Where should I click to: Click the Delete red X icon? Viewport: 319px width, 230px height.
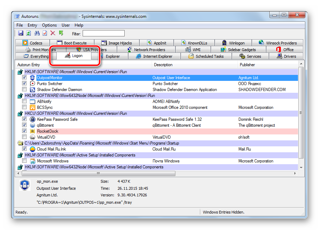(x=53, y=33)
